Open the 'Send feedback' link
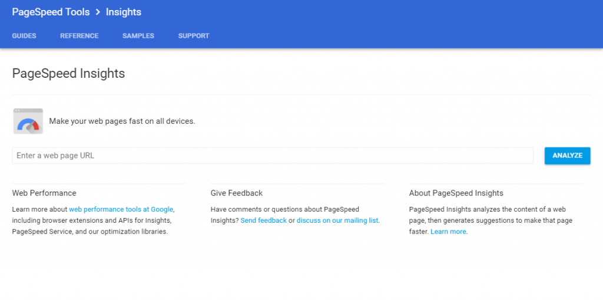This screenshot has width=603, height=300. click(x=263, y=220)
